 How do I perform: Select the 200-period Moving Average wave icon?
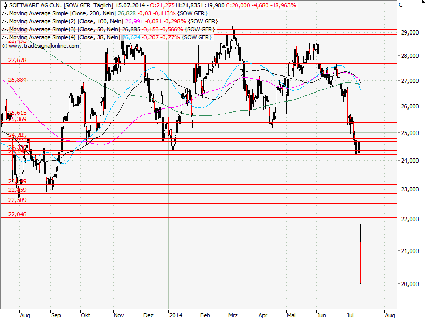pos(5,13)
